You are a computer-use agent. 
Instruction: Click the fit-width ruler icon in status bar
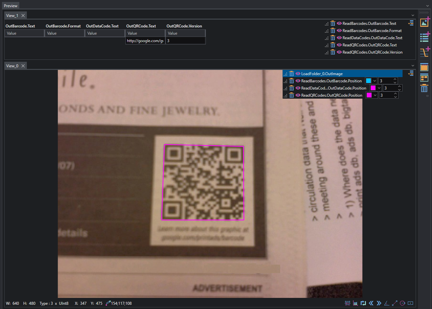(348, 303)
